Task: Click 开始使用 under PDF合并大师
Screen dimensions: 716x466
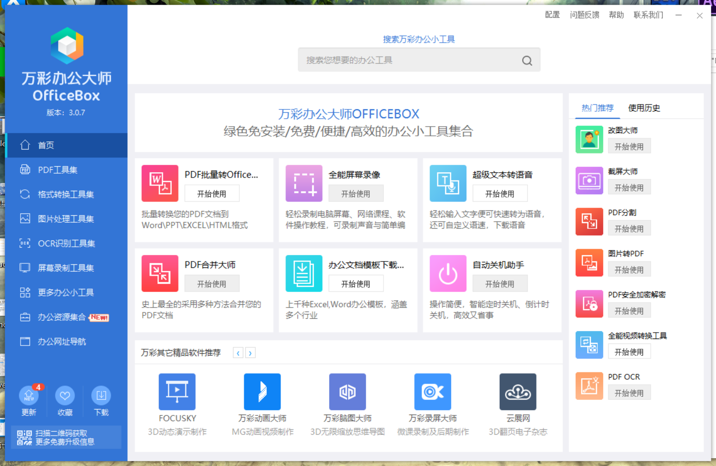Action: (212, 284)
